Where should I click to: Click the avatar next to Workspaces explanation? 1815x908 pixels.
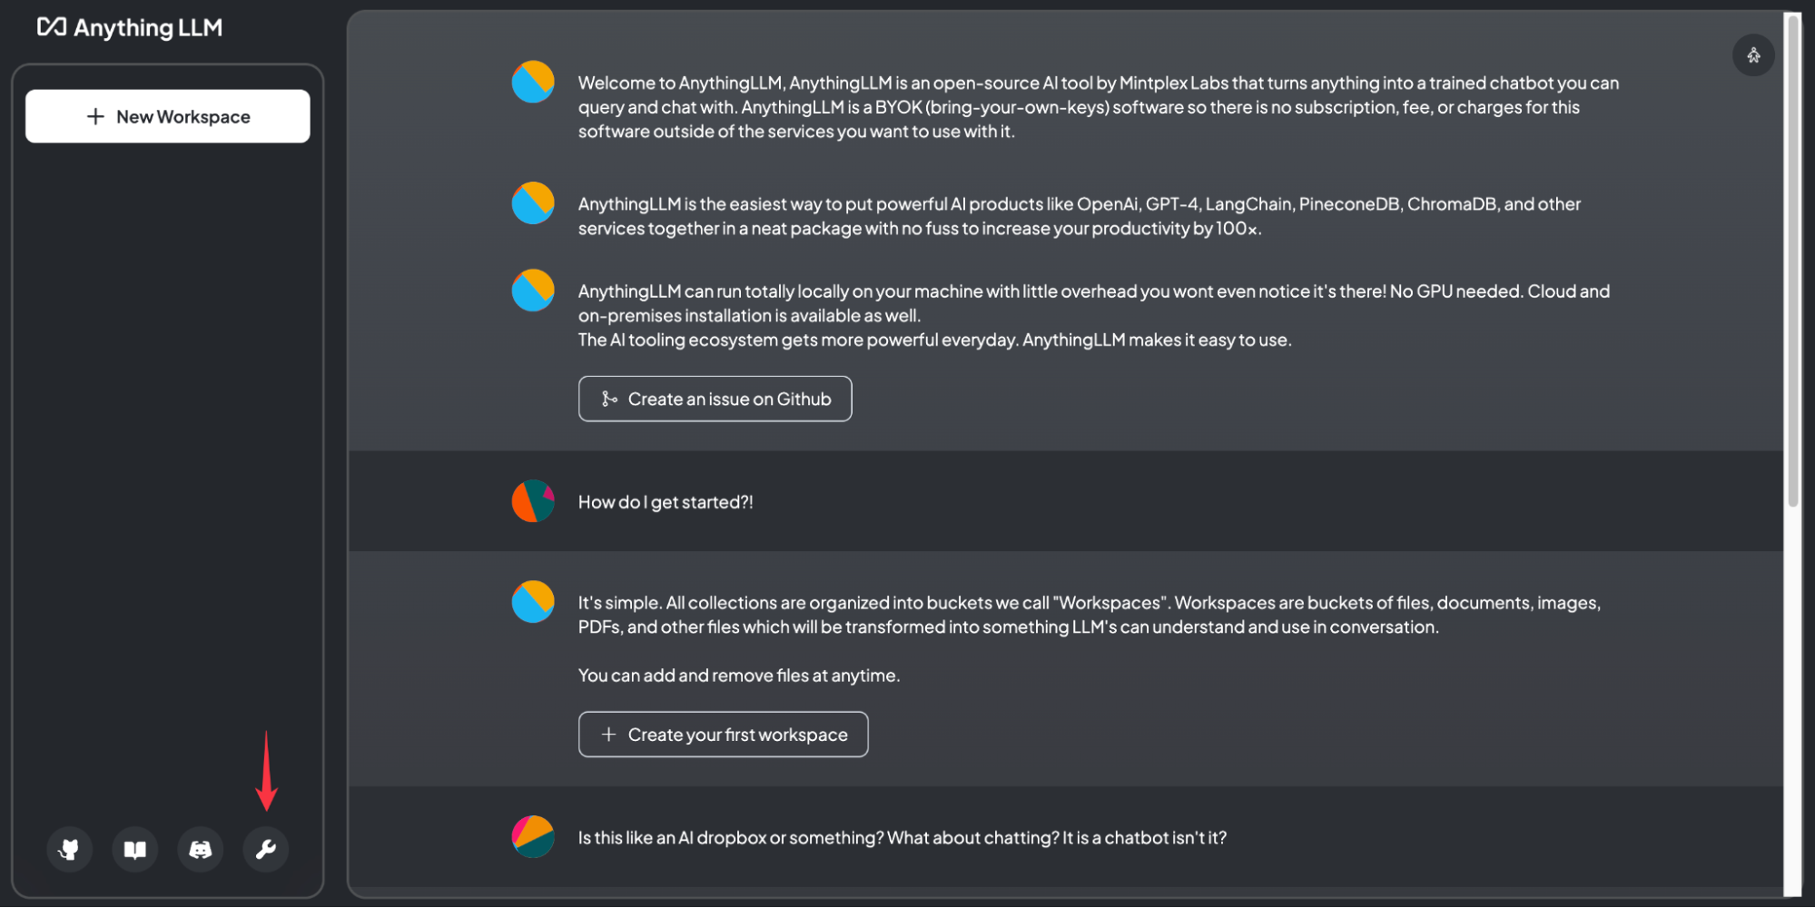tap(533, 602)
